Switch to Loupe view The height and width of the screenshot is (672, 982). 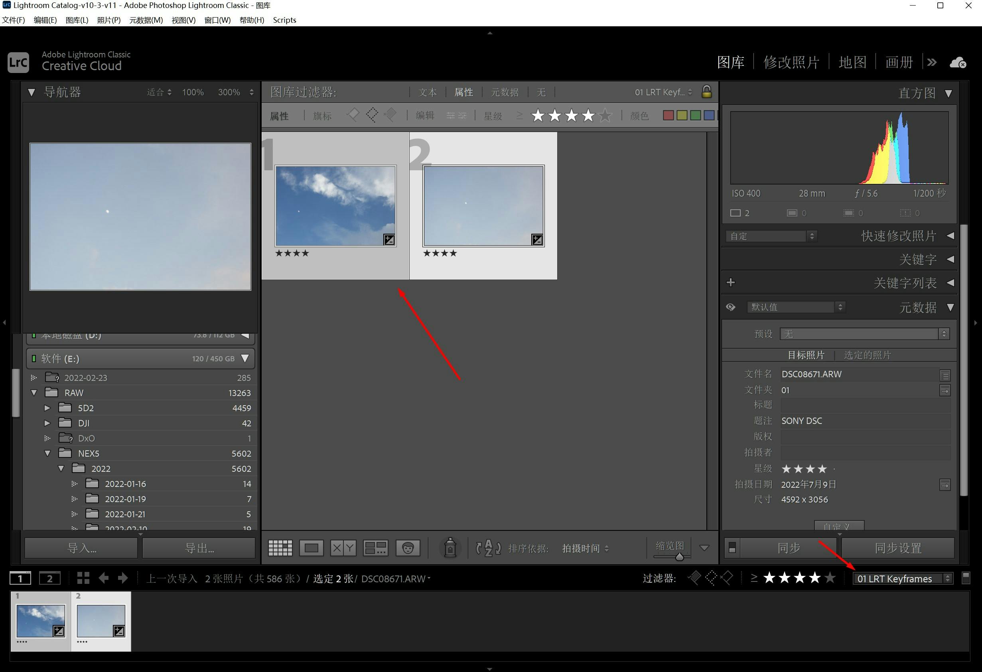[x=312, y=548]
